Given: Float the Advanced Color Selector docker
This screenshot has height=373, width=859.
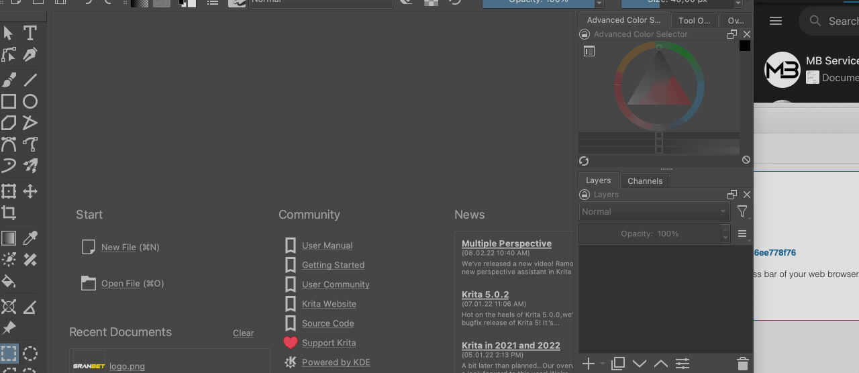Looking at the screenshot, I should [x=732, y=34].
